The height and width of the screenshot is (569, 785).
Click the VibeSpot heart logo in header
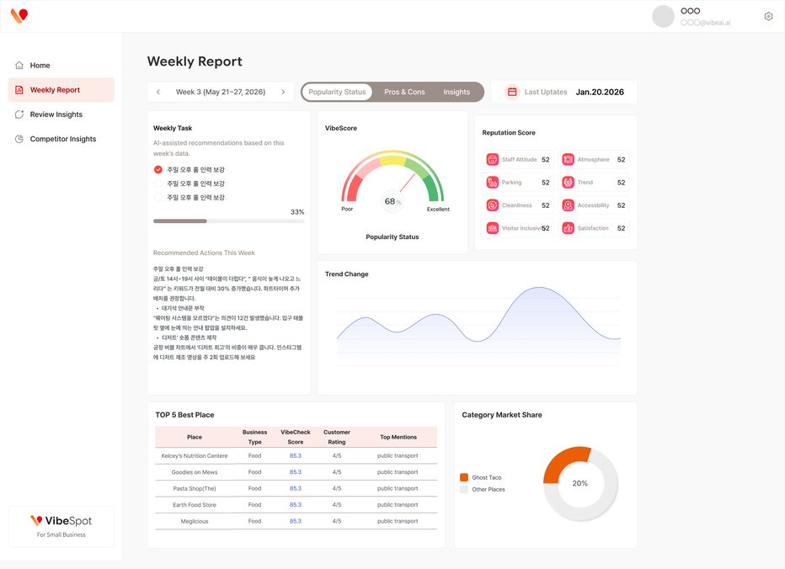point(19,15)
